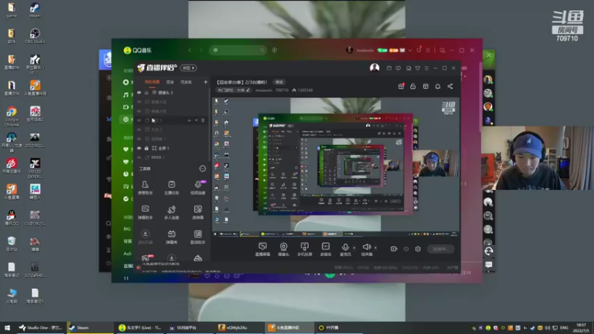Open the 多人连麦 tool
The height and width of the screenshot is (334, 594).
point(172,212)
